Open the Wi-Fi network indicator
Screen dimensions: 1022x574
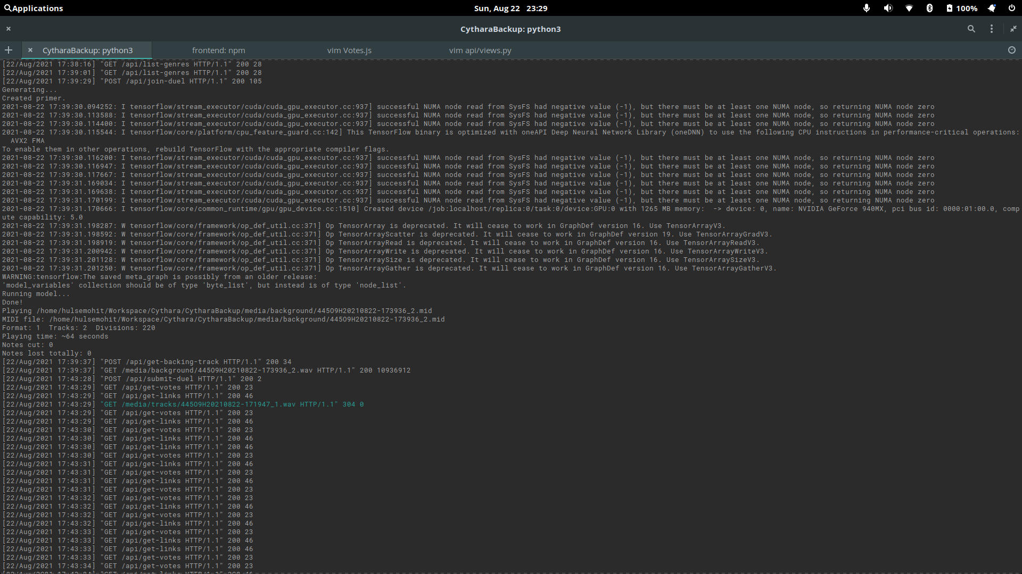[x=909, y=8]
